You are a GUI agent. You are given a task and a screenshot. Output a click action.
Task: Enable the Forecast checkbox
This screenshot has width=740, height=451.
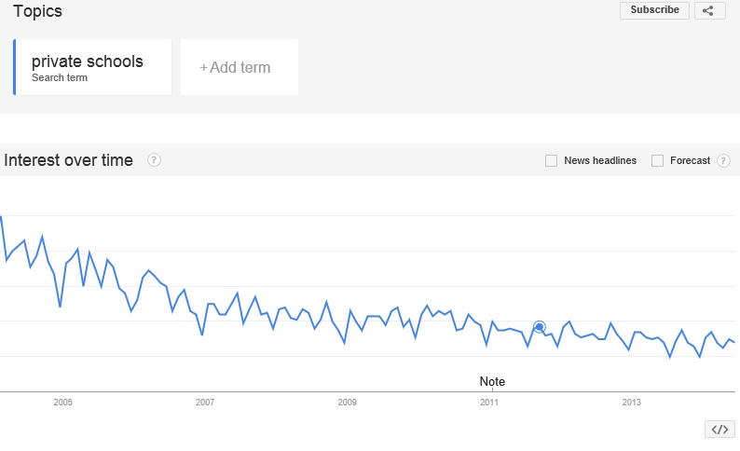[657, 161]
